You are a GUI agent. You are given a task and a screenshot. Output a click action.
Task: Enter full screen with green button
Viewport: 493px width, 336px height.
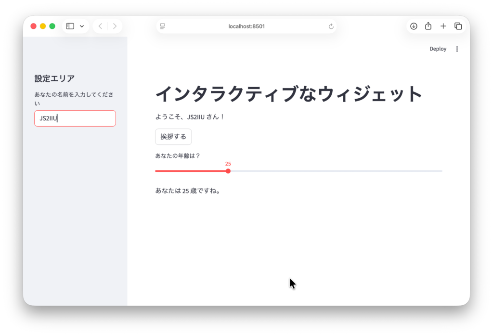tap(52, 26)
